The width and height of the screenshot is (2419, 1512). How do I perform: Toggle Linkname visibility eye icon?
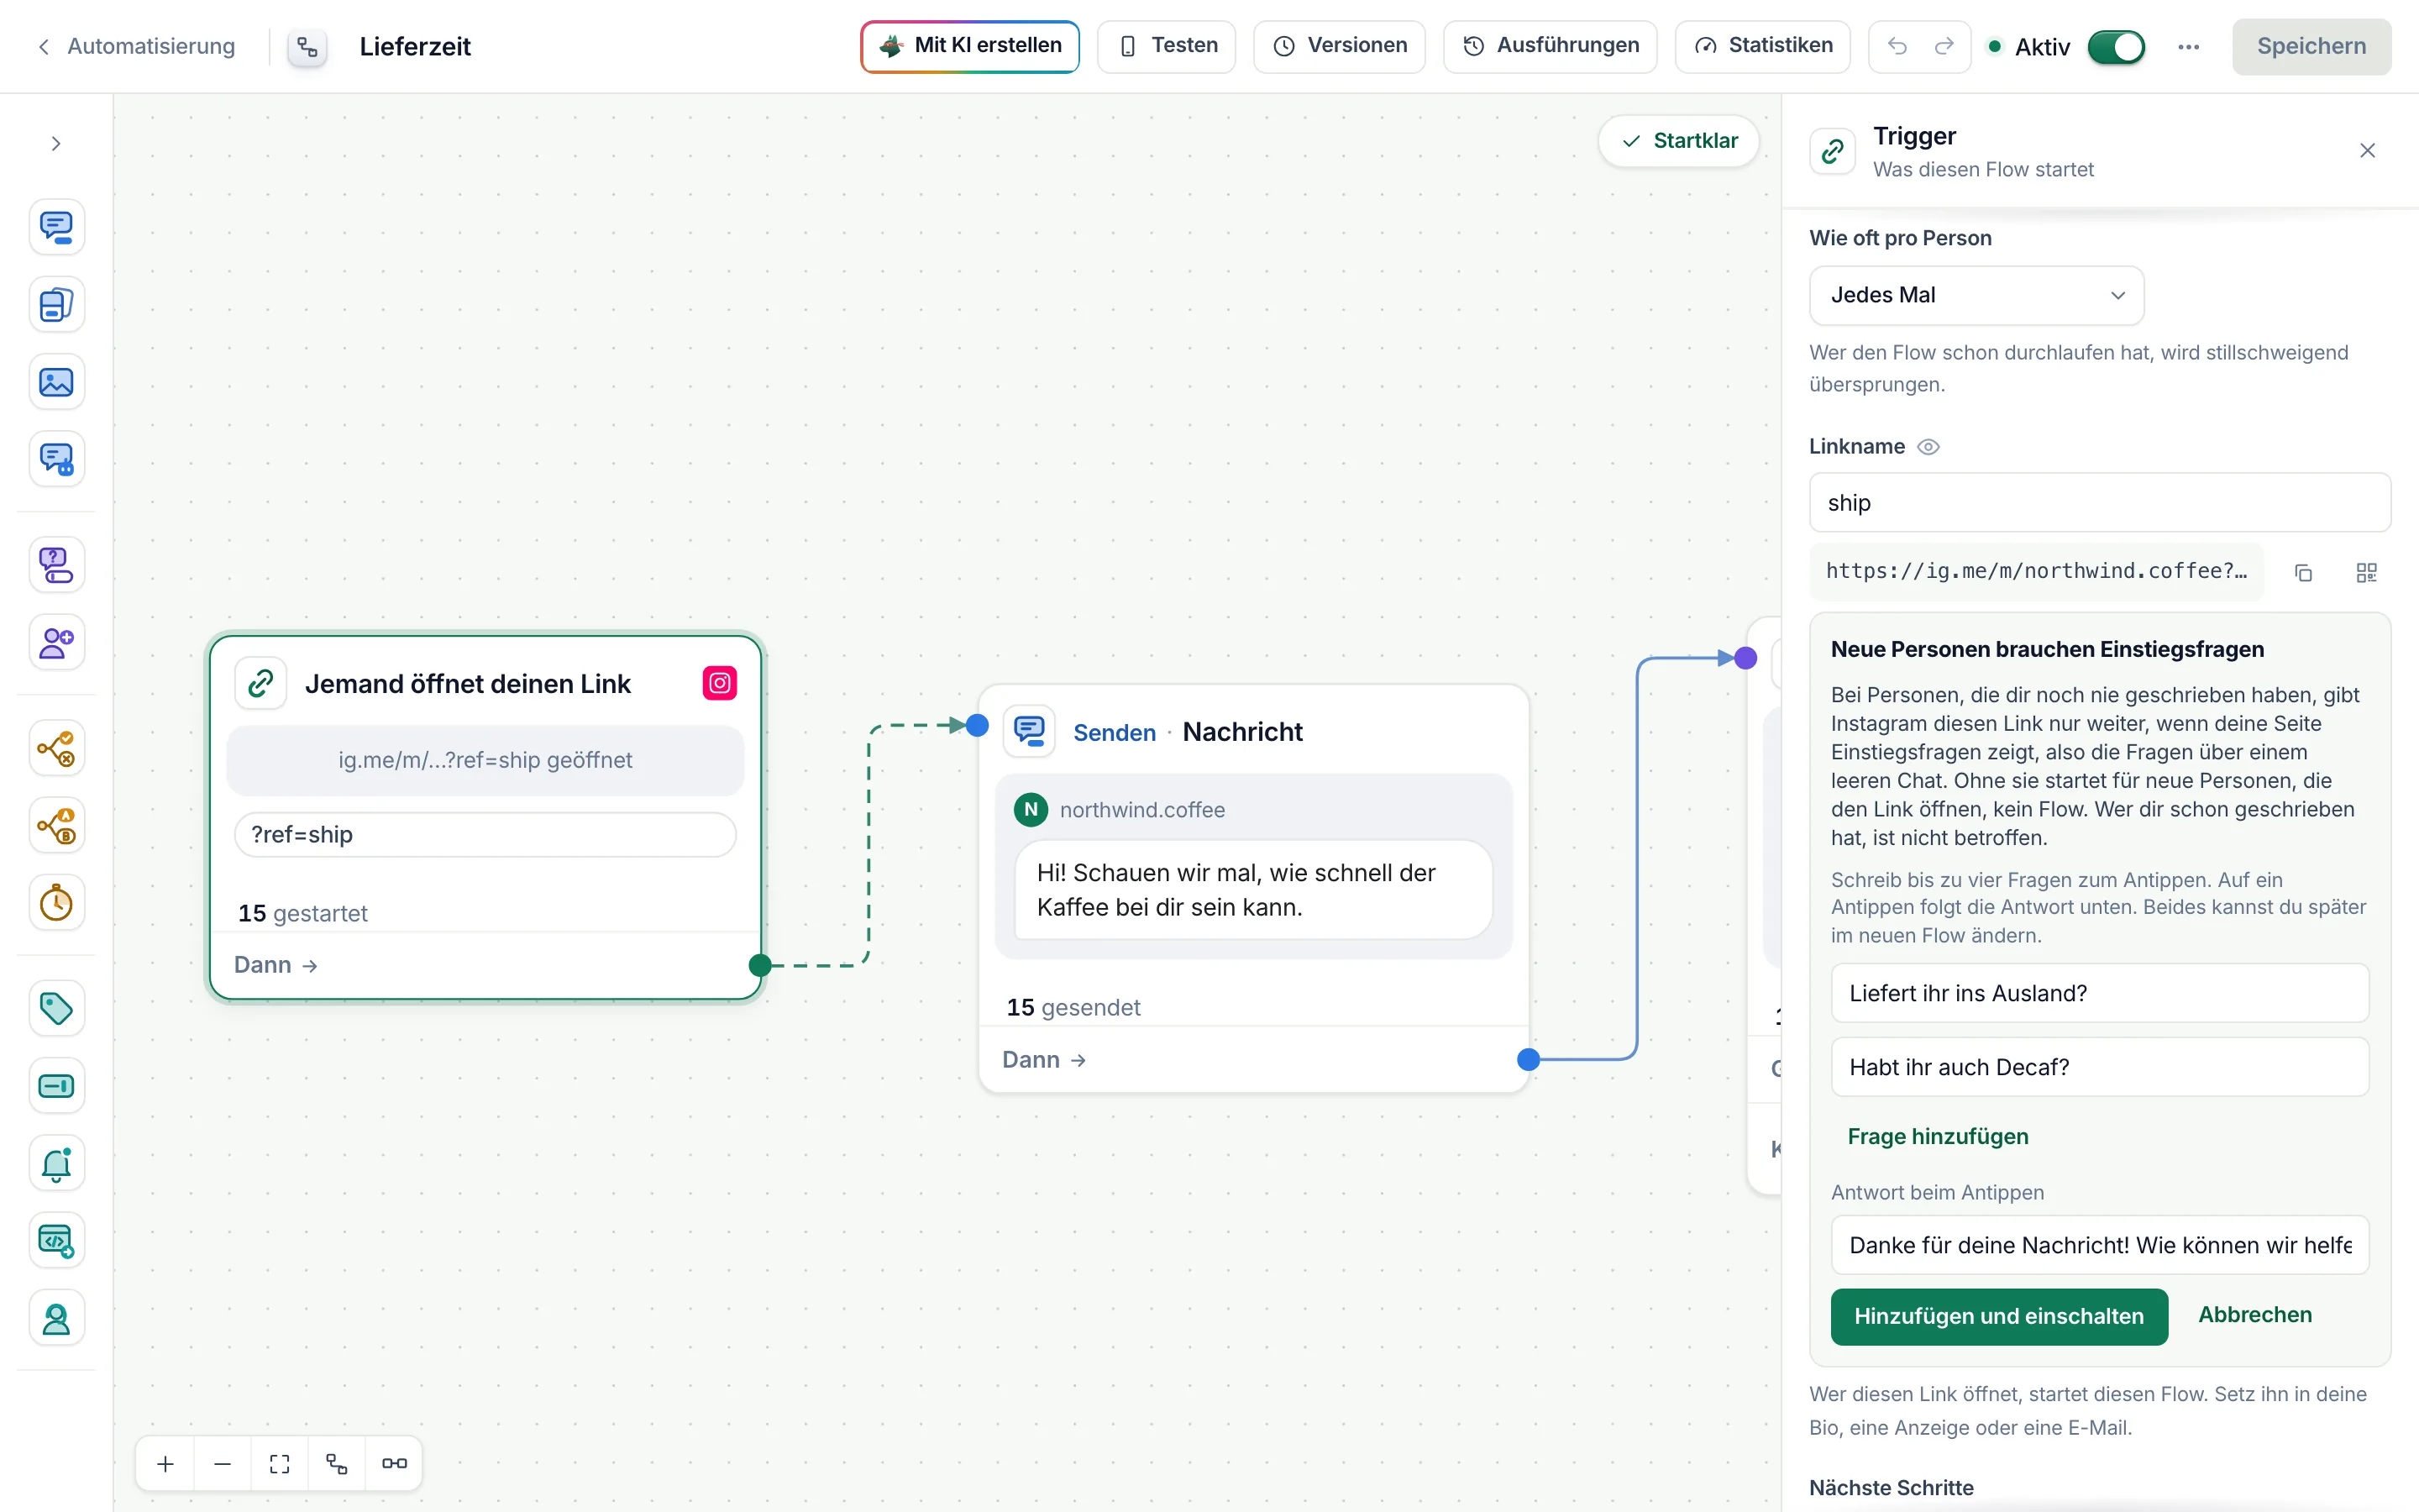(1928, 447)
